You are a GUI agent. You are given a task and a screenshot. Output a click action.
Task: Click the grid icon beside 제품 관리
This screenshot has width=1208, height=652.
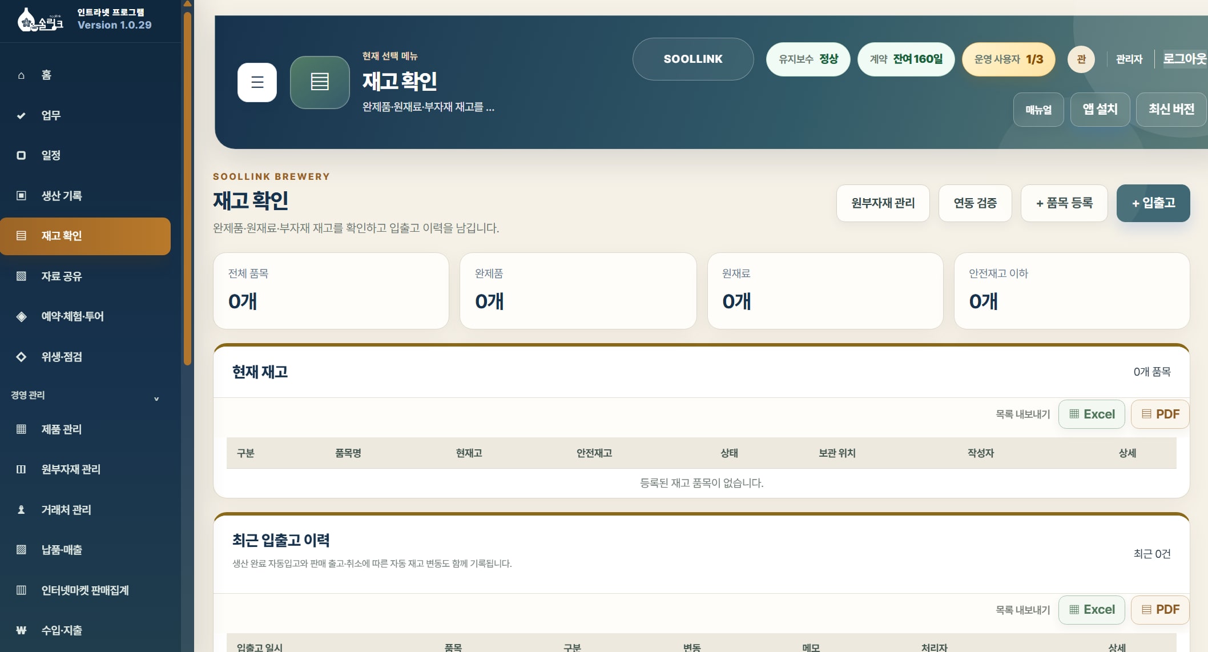(21, 429)
